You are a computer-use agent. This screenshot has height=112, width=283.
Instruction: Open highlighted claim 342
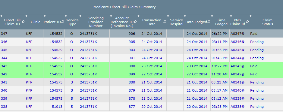(4, 74)
